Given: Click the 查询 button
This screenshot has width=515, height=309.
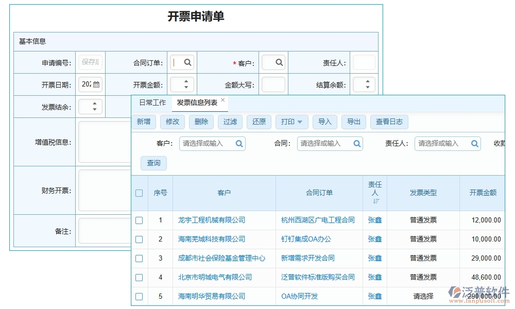Looking at the screenshot, I should click(x=153, y=163).
